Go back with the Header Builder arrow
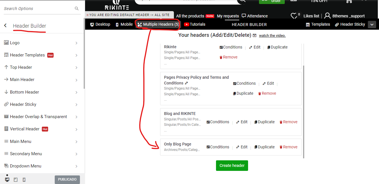 pos(5,26)
